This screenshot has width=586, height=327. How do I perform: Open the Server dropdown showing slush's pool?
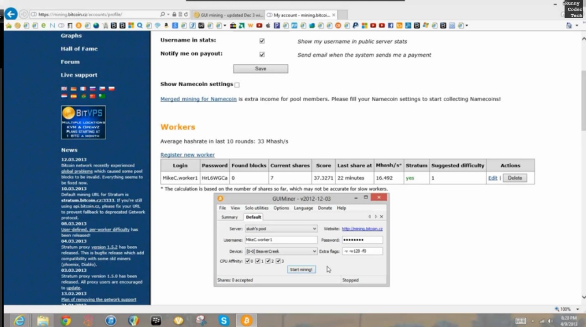(281, 228)
